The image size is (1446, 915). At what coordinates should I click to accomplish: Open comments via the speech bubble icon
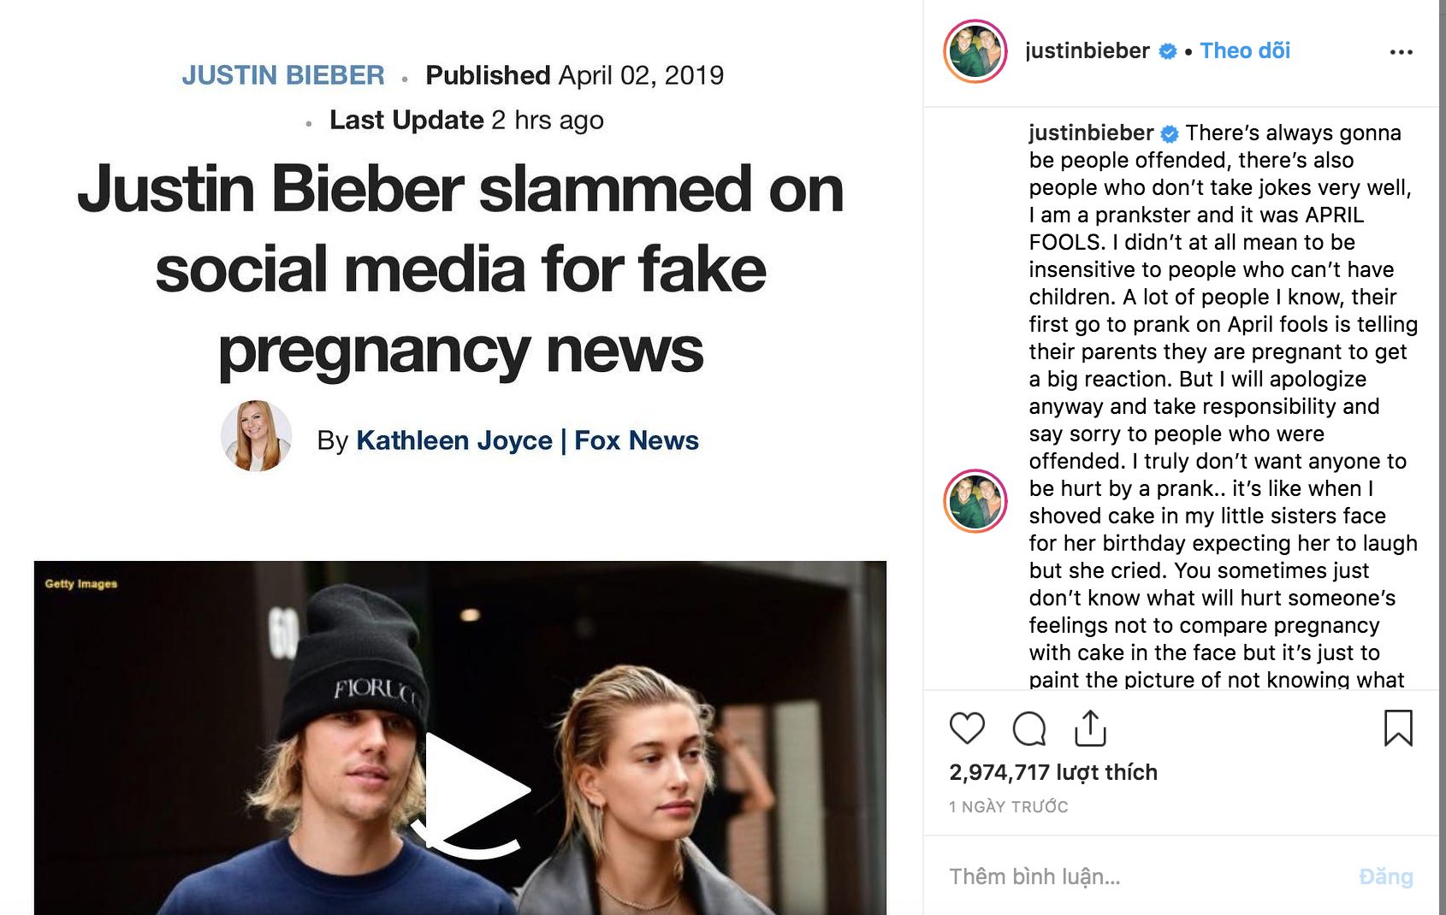click(x=1028, y=729)
